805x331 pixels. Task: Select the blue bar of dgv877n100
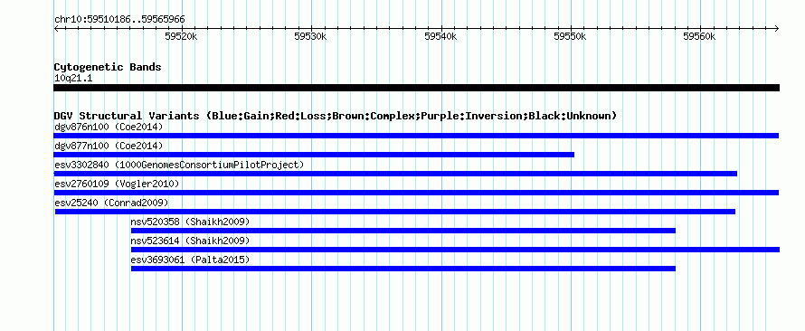[x=314, y=155]
